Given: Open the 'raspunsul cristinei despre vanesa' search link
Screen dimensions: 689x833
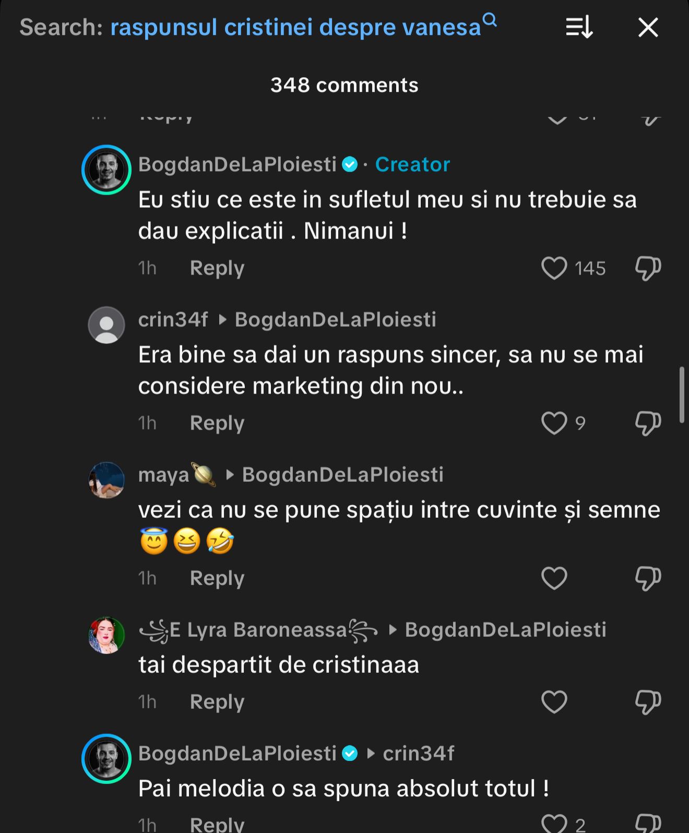Looking at the screenshot, I should point(295,27).
